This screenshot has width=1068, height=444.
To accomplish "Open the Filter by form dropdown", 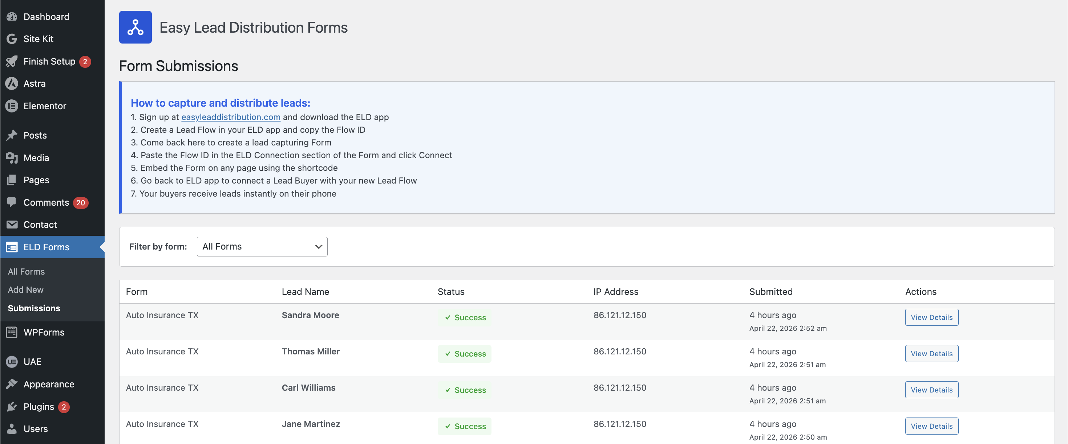I will (x=262, y=246).
